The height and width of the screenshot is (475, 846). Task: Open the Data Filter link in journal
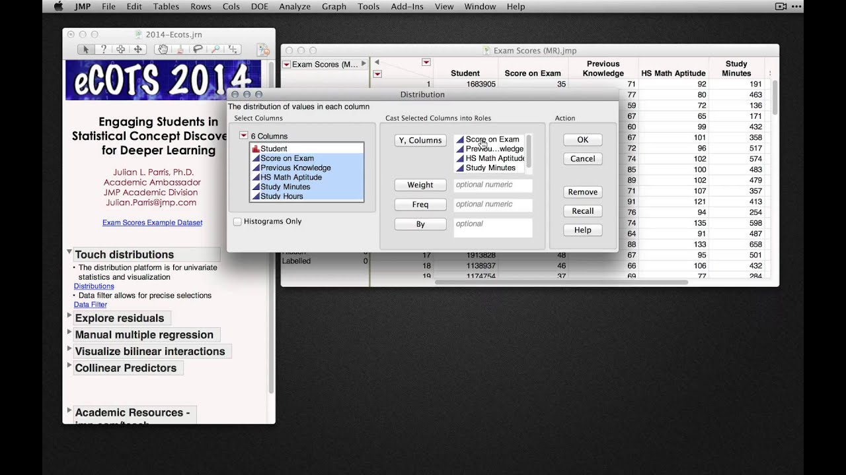tap(91, 305)
